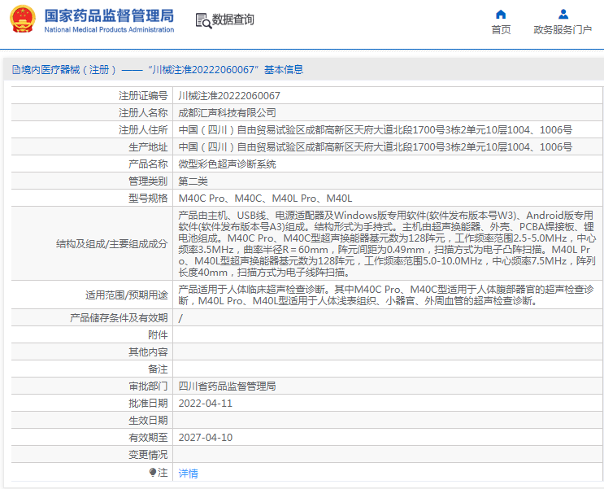Click the 数据查询 label

click(x=233, y=20)
